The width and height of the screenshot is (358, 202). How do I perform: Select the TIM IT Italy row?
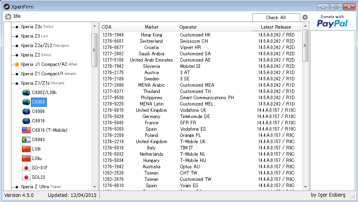201,148
